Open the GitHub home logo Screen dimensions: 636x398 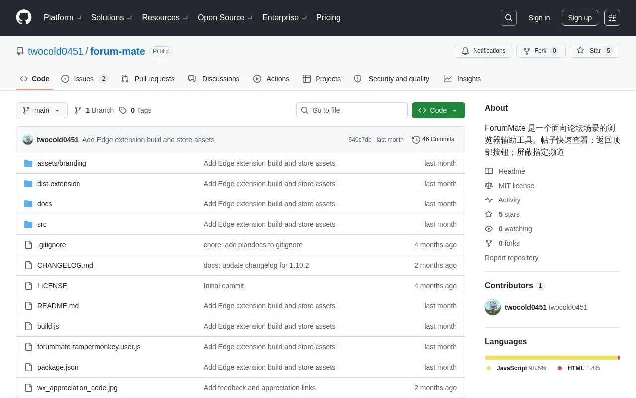coord(24,17)
